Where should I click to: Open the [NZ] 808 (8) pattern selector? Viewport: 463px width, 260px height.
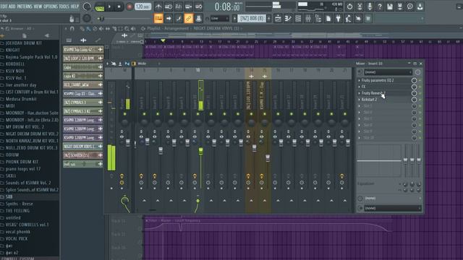(252, 19)
